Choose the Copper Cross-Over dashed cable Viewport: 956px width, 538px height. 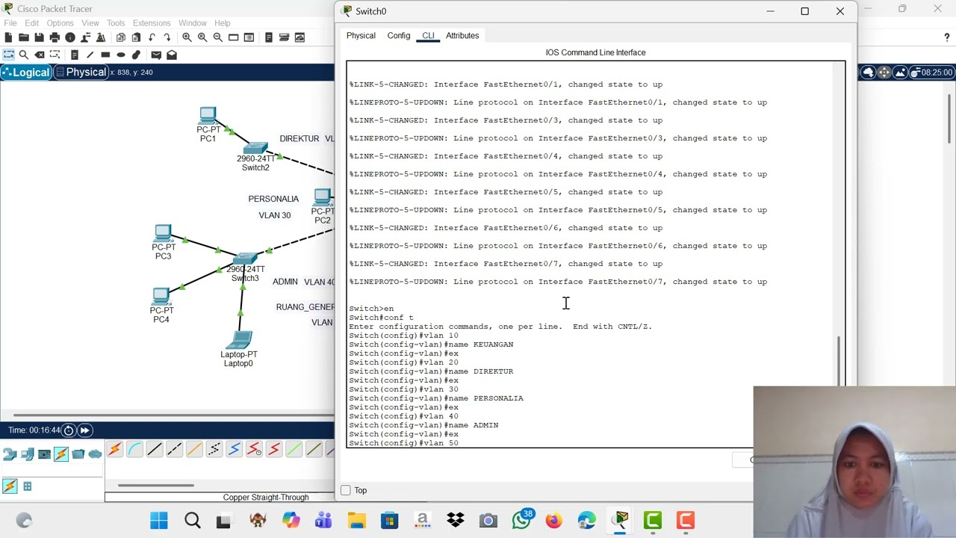click(x=175, y=449)
